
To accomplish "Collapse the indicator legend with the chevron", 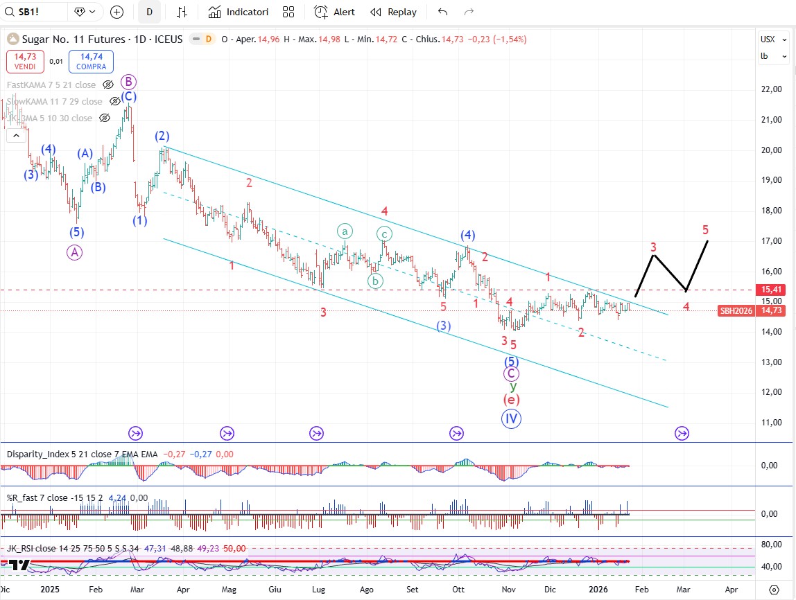I will coord(15,136).
